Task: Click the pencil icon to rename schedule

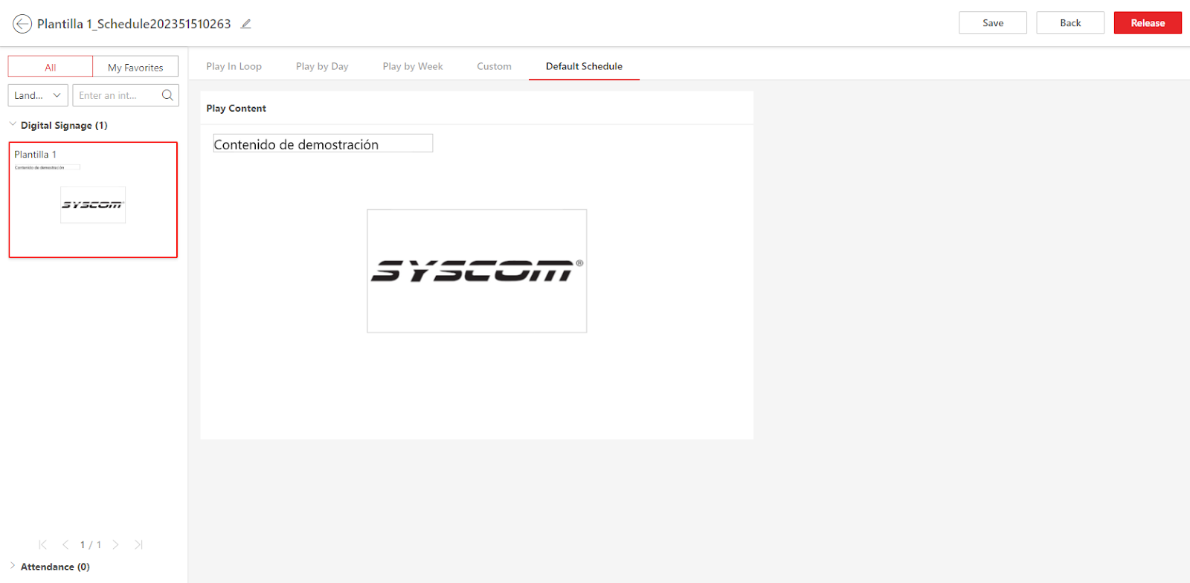Action: pyautogui.click(x=245, y=24)
